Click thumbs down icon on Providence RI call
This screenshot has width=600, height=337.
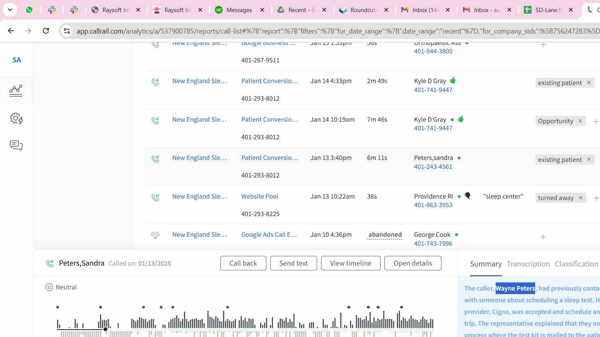(467, 196)
